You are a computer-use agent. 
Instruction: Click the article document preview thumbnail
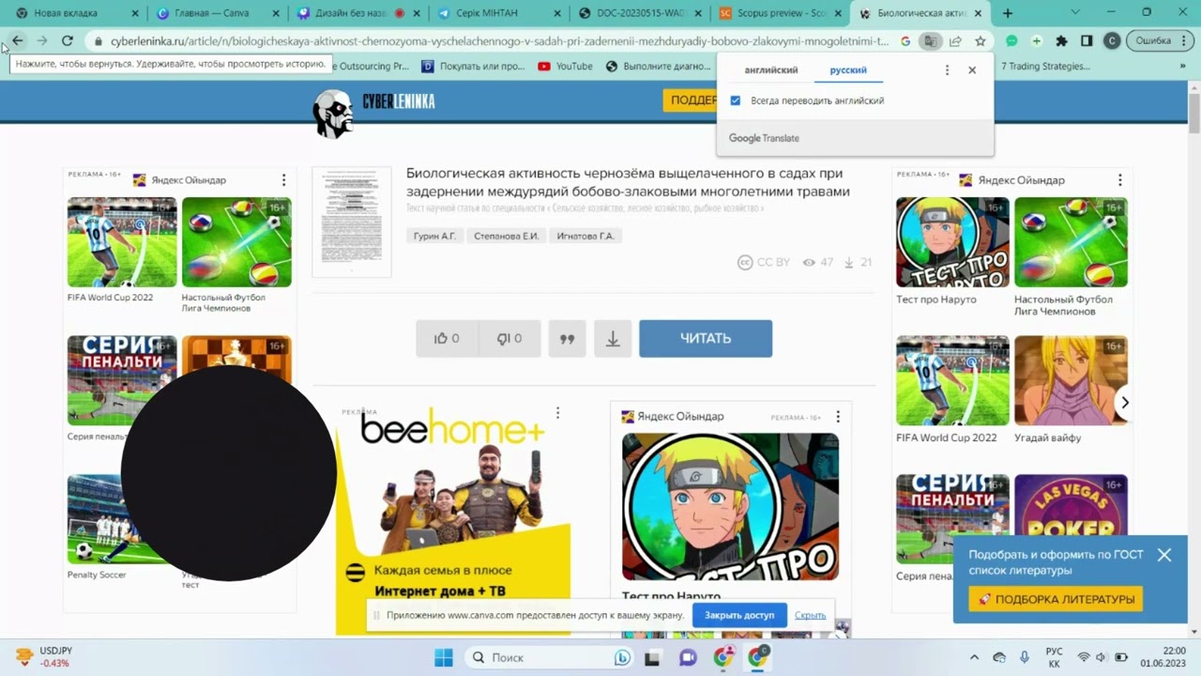coord(352,223)
